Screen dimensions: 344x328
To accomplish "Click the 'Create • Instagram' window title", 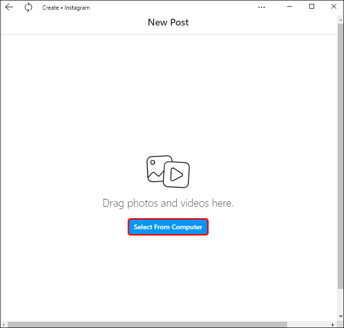I will pos(66,8).
